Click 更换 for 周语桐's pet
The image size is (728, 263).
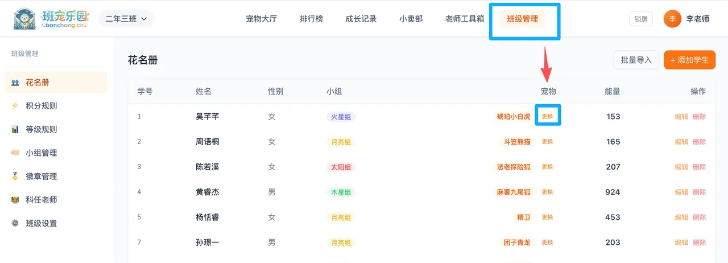pyautogui.click(x=547, y=142)
